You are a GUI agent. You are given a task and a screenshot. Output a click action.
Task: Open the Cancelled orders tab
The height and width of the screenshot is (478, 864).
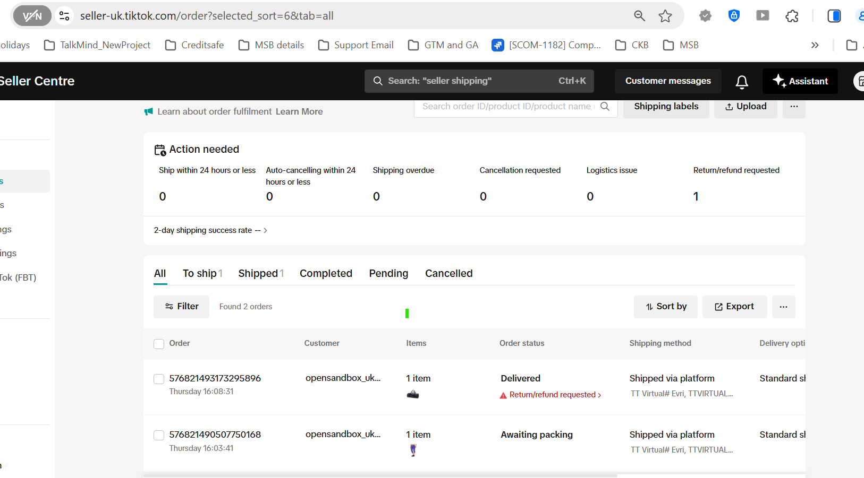pyautogui.click(x=448, y=274)
